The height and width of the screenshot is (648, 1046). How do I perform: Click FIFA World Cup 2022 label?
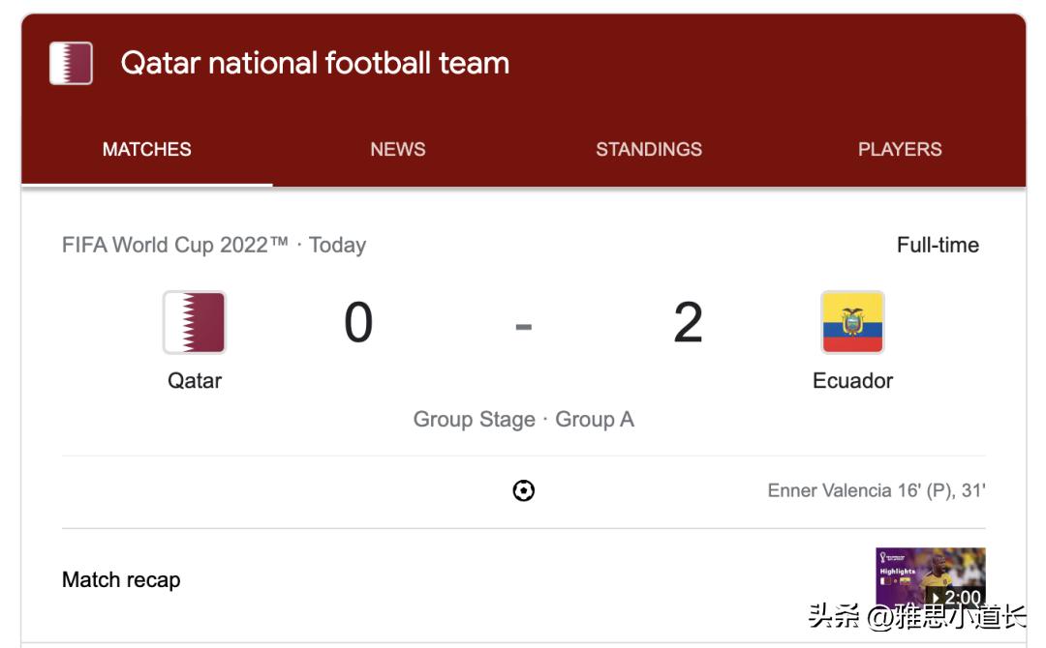click(175, 245)
